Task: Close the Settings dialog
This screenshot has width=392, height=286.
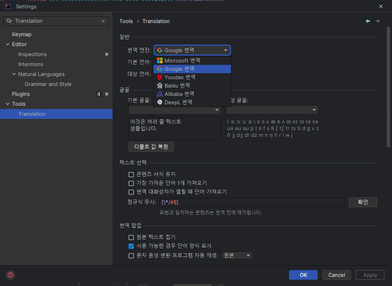Action: [x=381, y=6]
